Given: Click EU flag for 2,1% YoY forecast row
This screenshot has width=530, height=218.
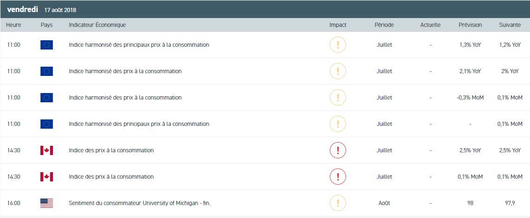Looking at the screenshot, I should click(46, 71).
